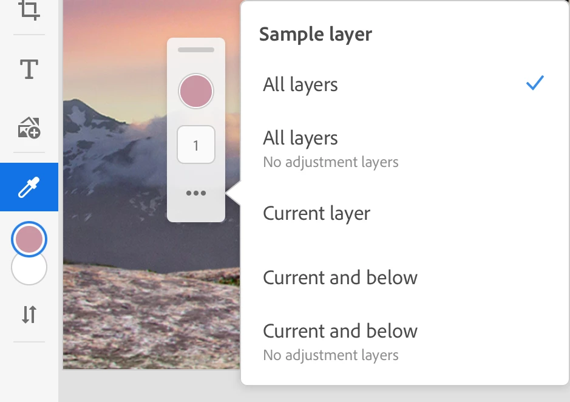Select the Type tool
The image size is (570, 402).
[29, 69]
